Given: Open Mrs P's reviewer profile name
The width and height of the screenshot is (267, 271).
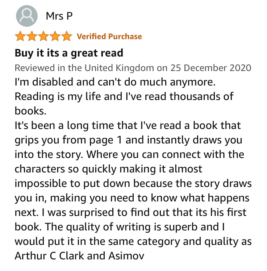Looking at the screenshot, I should [59, 16].
